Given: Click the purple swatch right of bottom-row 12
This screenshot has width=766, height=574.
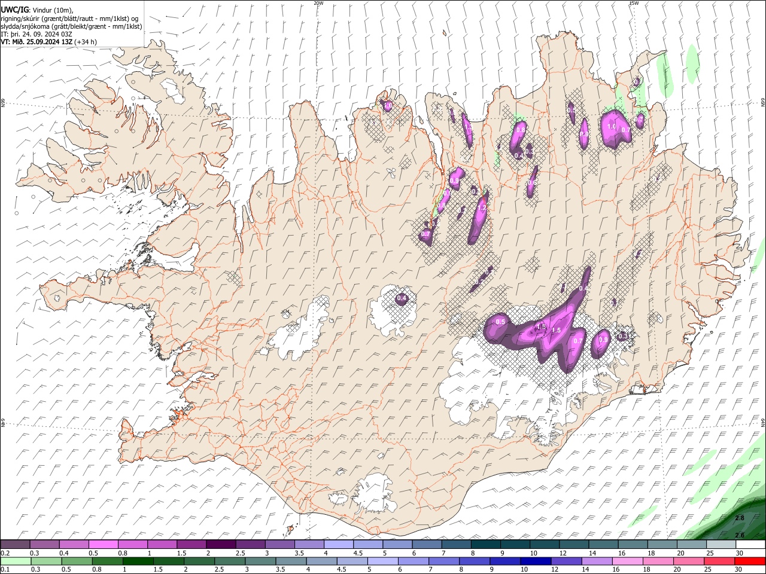Looking at the screenshot, I should (x=566, y=561).
